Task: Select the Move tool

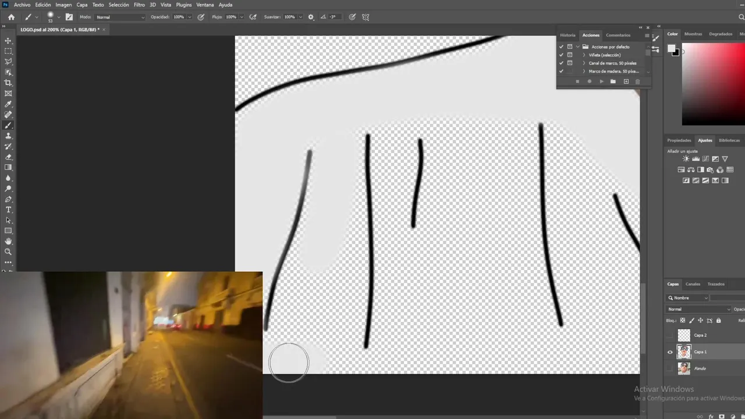Action: coord(8,41)
